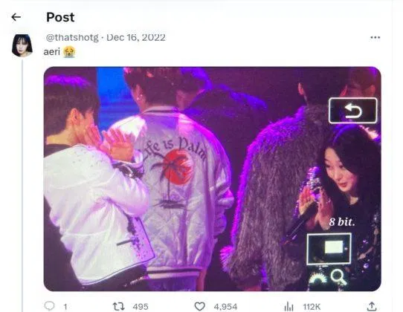Open the @thatshotg profile handle

tap(72, 37)
